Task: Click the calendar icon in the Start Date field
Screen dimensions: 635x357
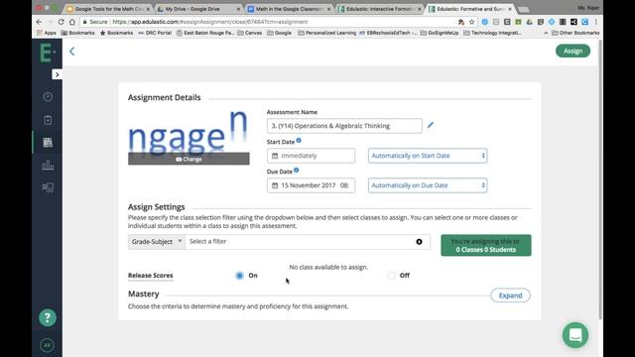Action: [275, 156]
